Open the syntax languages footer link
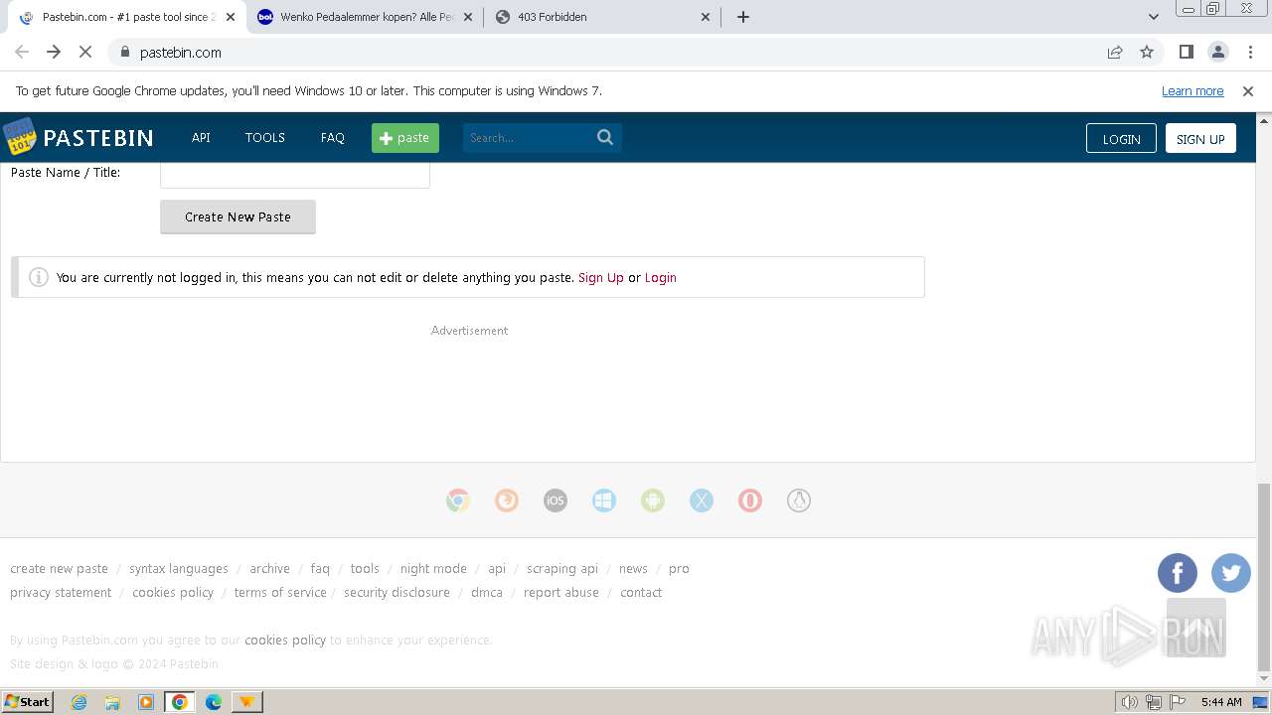The width and height of the screenshot is (1272, 715). [x=179, y=569]
